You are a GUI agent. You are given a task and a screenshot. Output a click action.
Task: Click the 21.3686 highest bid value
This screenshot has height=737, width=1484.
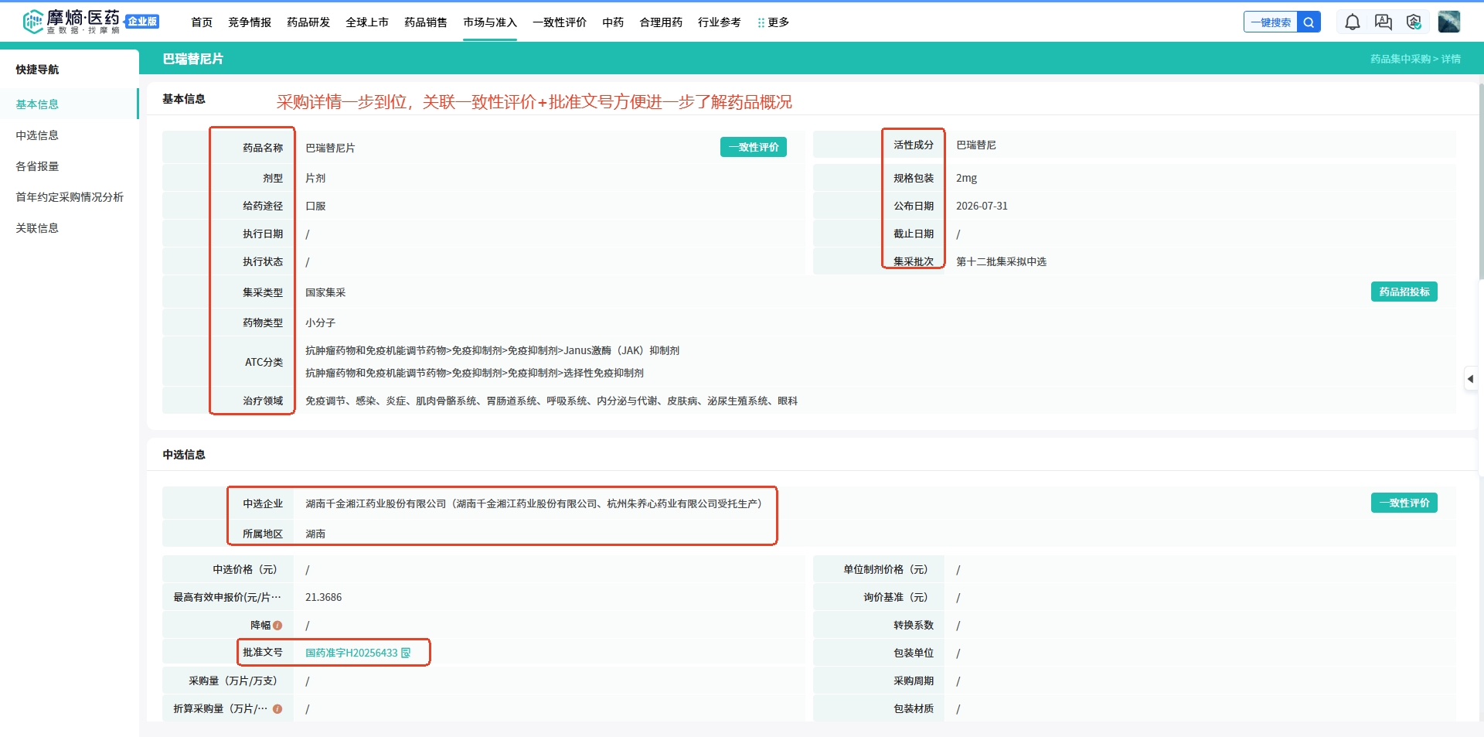tap(323, 597)
